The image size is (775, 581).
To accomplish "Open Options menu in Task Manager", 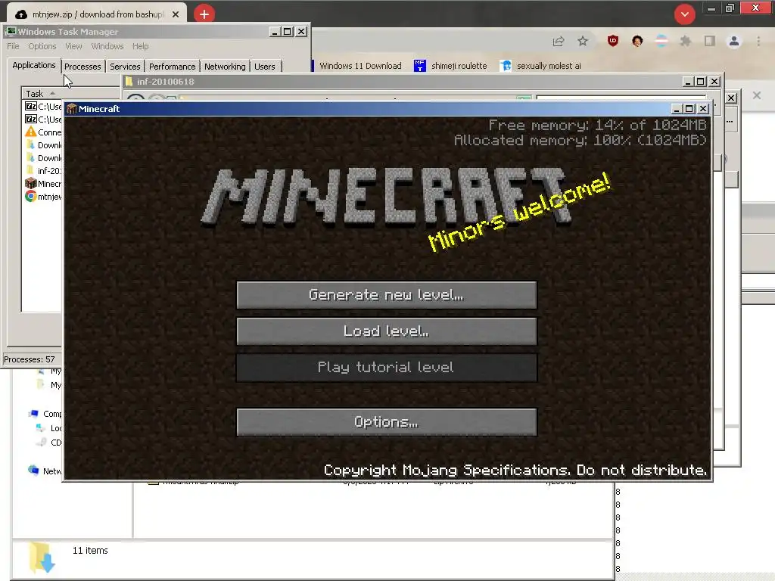I will (x=42, y=46).
